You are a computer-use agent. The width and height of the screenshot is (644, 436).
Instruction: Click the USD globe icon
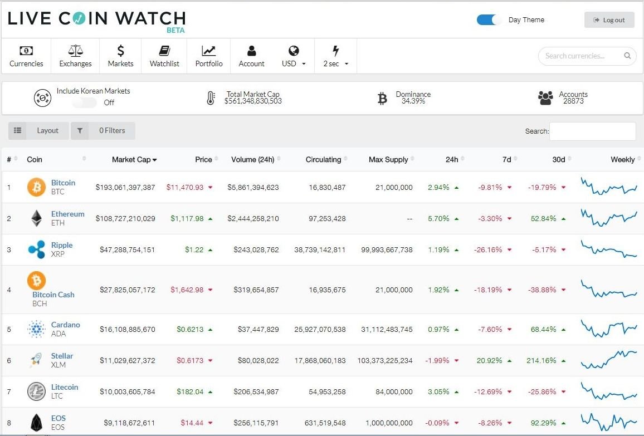(x=294, y=51)
